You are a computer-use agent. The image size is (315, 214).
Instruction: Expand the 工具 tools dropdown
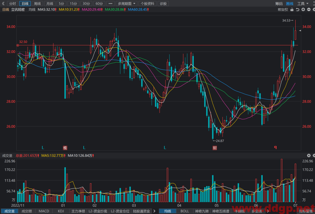coord(303,4)
